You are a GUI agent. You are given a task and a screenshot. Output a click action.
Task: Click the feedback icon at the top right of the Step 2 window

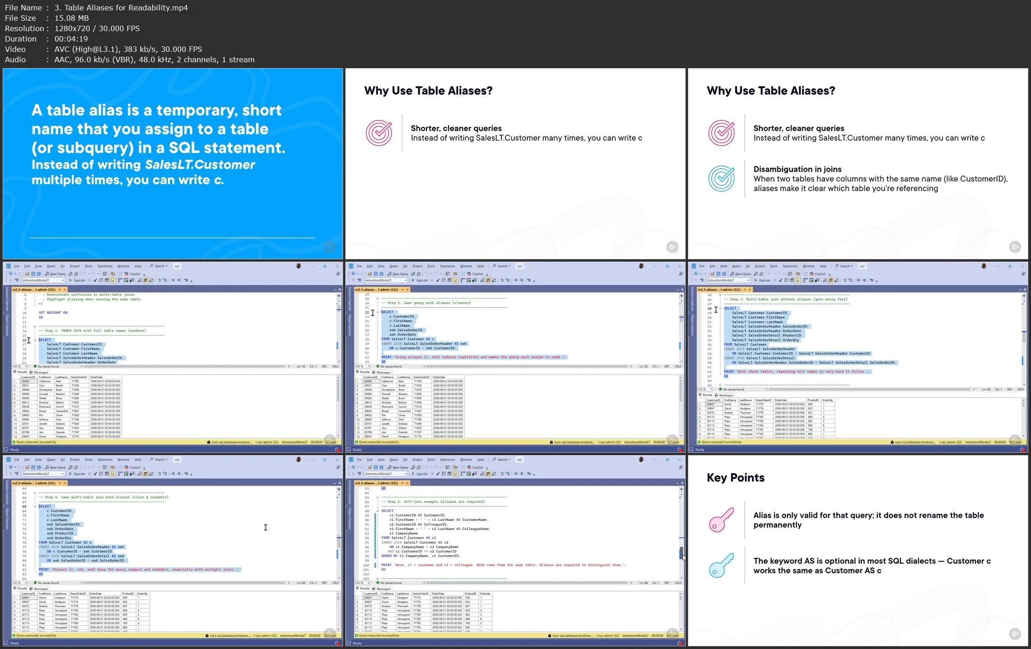[x=681, y=274]
